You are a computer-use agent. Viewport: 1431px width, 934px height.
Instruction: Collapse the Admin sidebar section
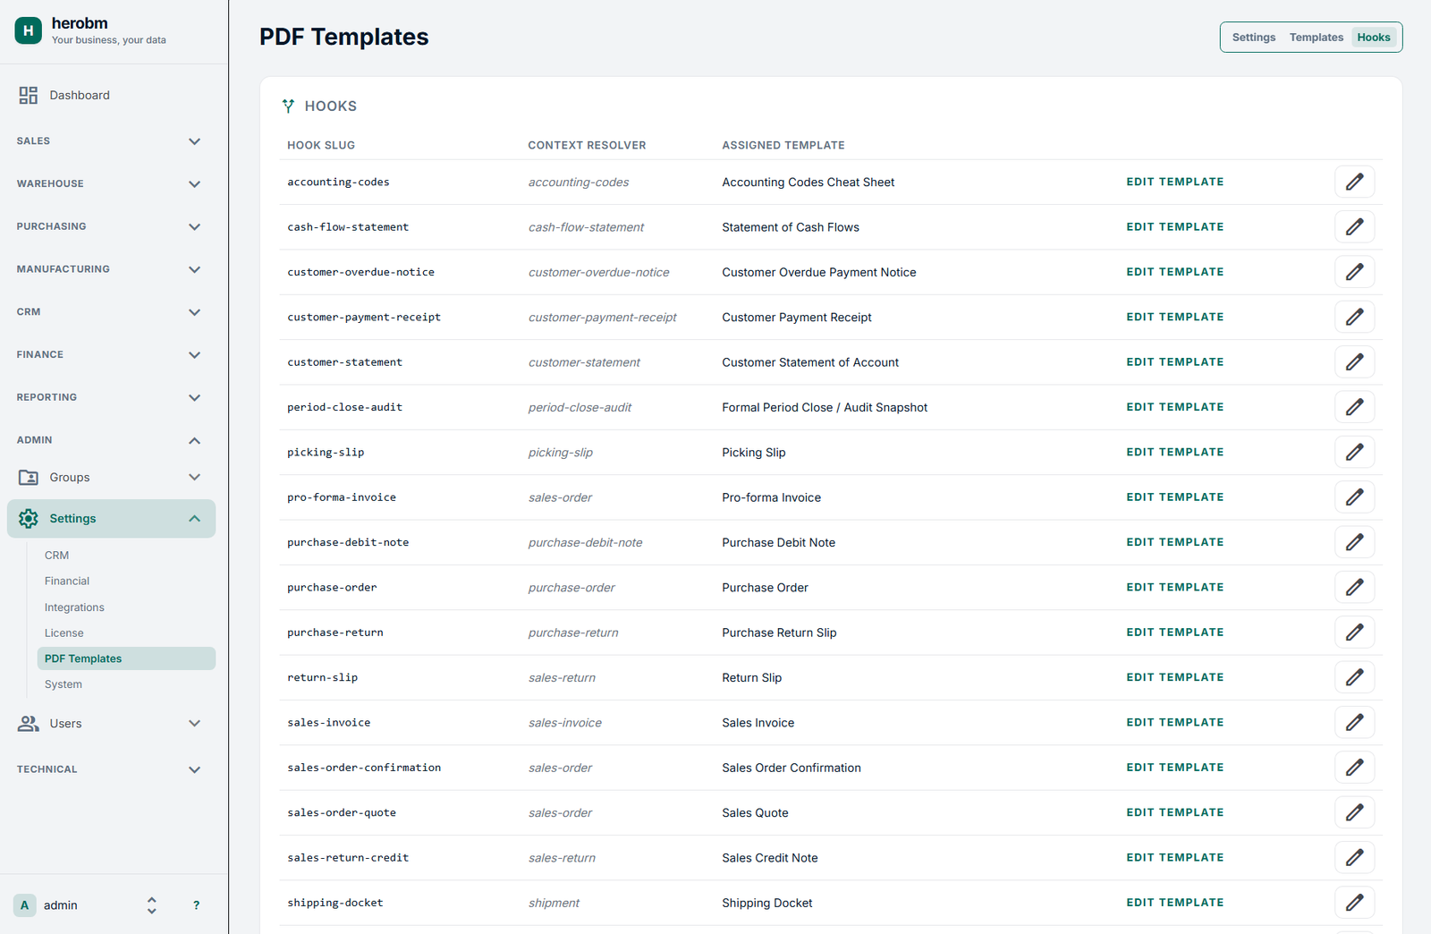pyautogui.click(x=194, y=440)
